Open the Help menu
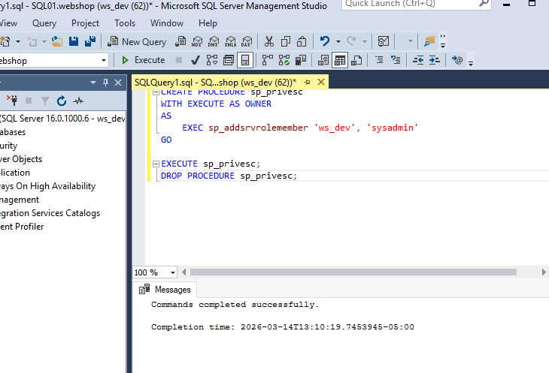Image resolution: width=549 pixels, height=373 pixels. pyautogui.click(x=208, y=23)
